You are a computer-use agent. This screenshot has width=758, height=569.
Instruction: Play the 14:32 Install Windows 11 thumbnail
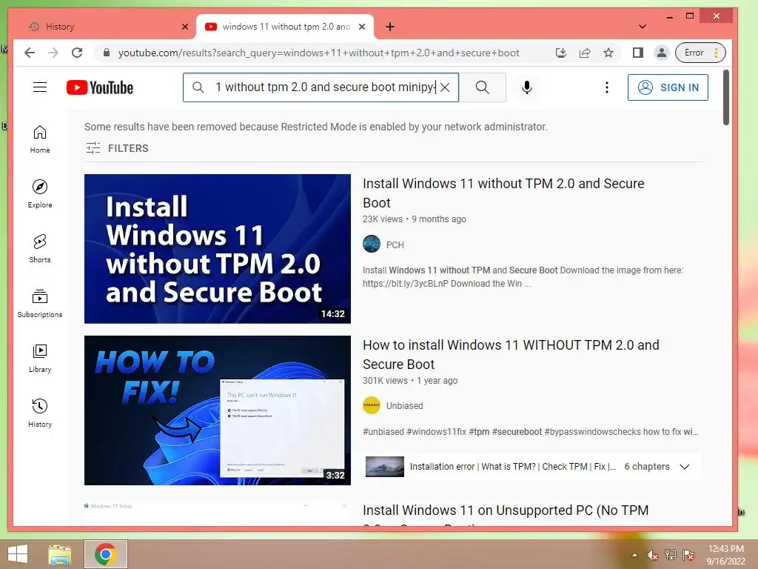pos(218,249)
